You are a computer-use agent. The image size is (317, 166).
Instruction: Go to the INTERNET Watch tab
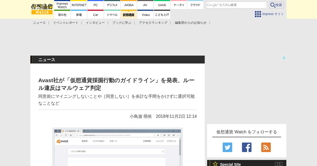coord(79,5)
